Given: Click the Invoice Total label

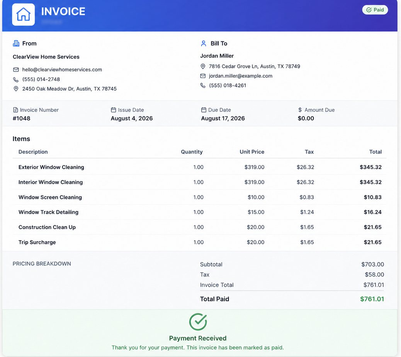Looking at the screenshot, I should pyautogui.click(x=217, y=285).
